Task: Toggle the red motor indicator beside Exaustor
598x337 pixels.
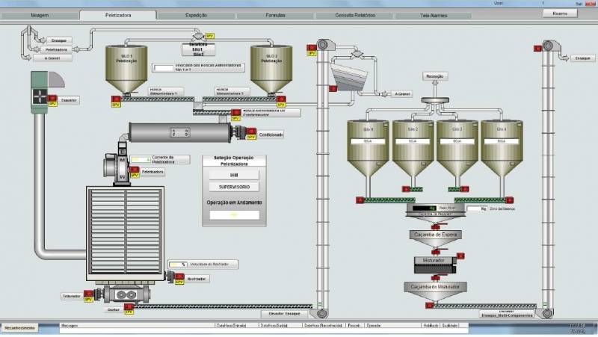Action: pyautogui.click(x=52, y=99)
